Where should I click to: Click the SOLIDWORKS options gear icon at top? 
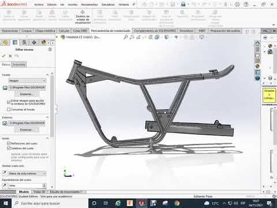pyautogui.click(x=237, y=4)
